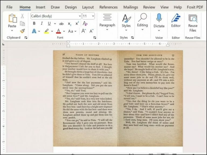Select the Home tab
The height and width of the screenshot is (155, 207).
[25, 7]
